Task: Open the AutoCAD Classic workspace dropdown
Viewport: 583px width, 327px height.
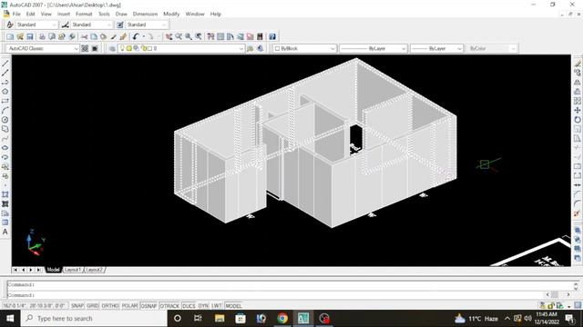Action: coord(43,48)
